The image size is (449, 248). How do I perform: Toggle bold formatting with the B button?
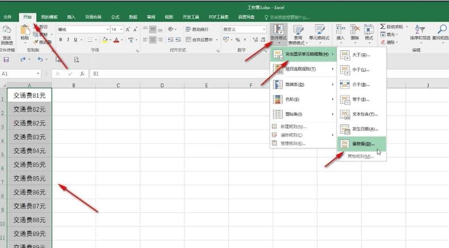[x=61, y=40]
